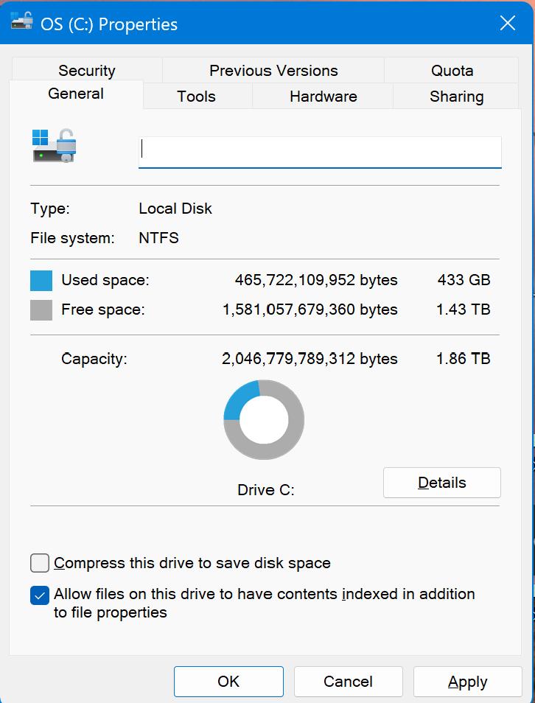Click the gray Free space color swatch
The height and width of the screenshot is (703, 535).
41,310
